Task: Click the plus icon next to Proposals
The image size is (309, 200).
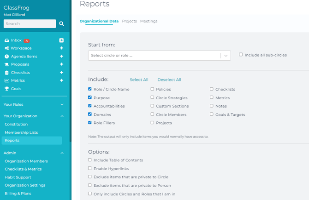Action: (61, 64)
